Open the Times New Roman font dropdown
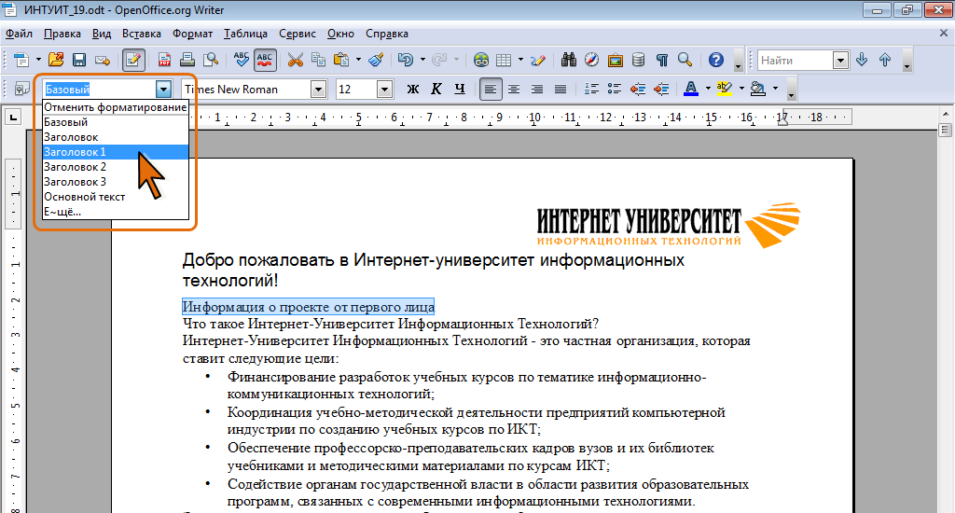This screenshot has width=955, height=513. [319, 90]
